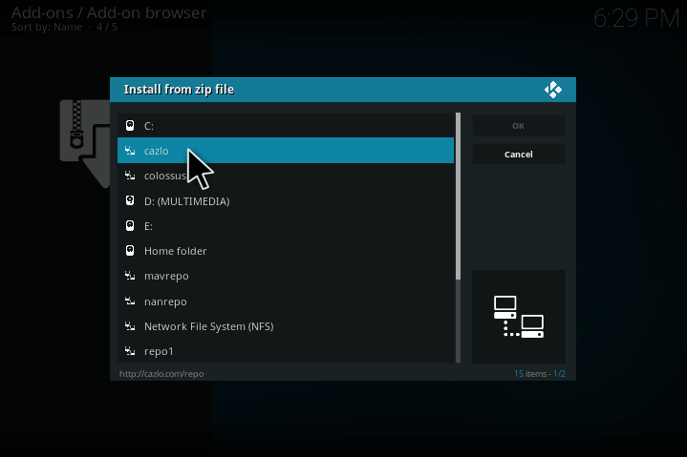Click the OK button
This screenshot has width=687, height=457.
click(519, 126)
